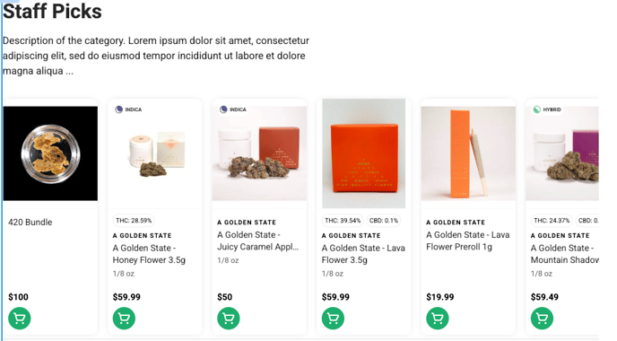This screenshot has width=617, height=341.
Task: Click THC: 28.59% tag on Honey Flower
Action: coord(134,221)
